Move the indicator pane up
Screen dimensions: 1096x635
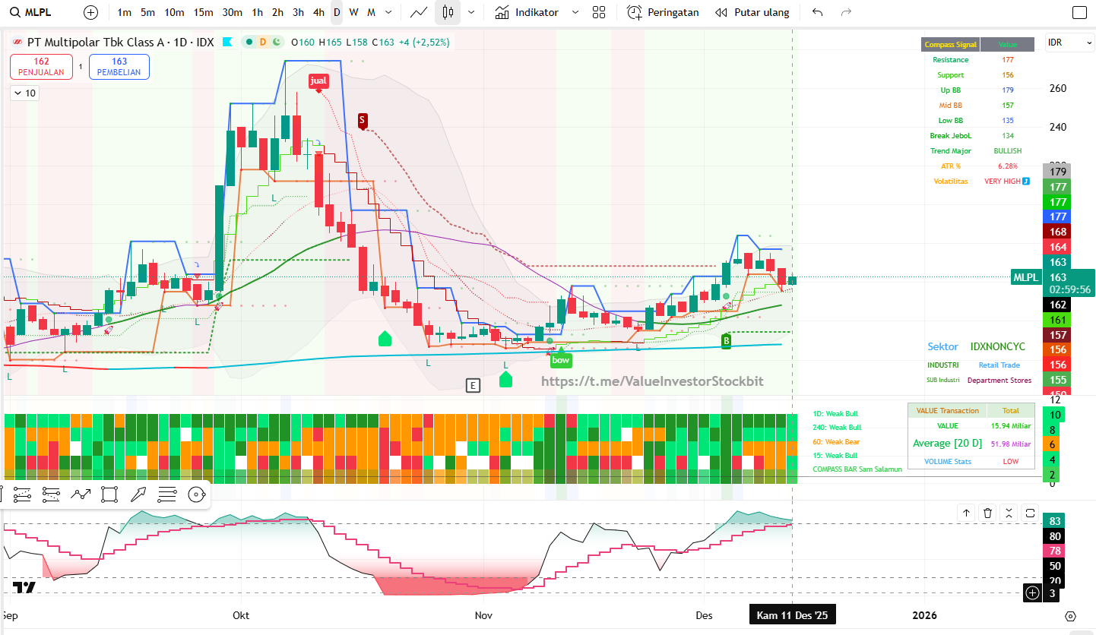(x=966, y=513)
